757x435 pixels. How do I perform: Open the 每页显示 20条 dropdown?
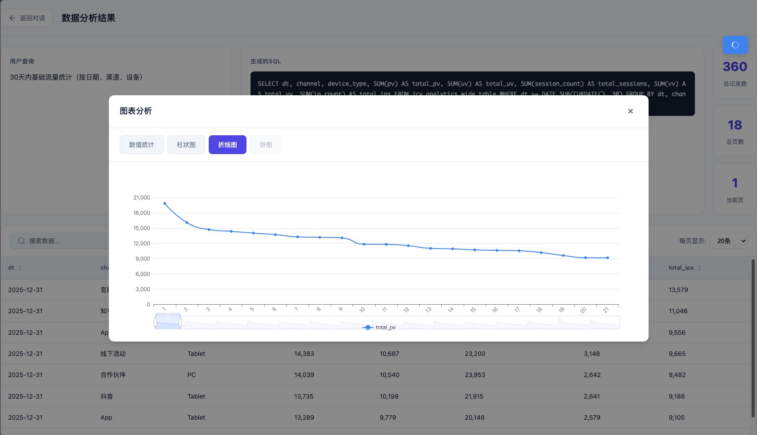729,241
